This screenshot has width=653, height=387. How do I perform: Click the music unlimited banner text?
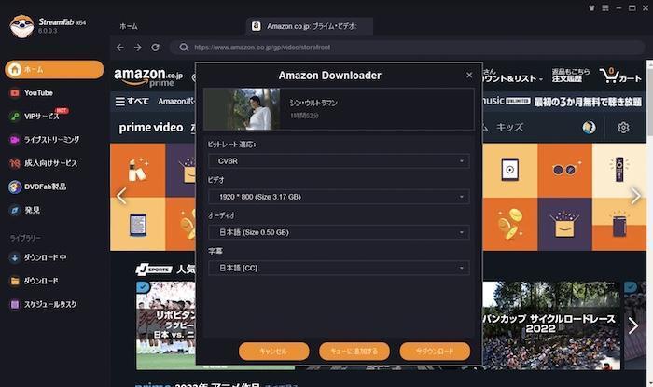[563, 101]
